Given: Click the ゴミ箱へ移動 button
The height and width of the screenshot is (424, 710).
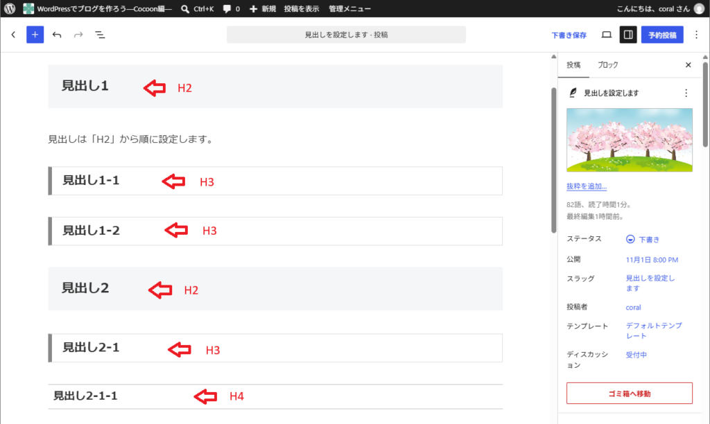Looking at the screenshot, I should point(630,394).
